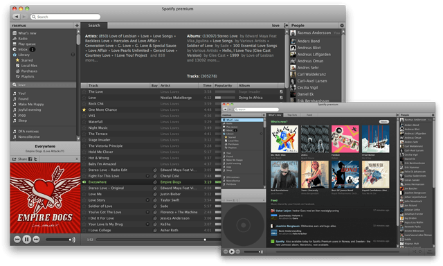Open Library in back window sidebar

coord(24,55)
